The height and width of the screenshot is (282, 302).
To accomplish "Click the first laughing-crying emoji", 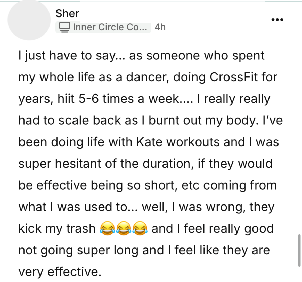I will click(x=107, y=229).
